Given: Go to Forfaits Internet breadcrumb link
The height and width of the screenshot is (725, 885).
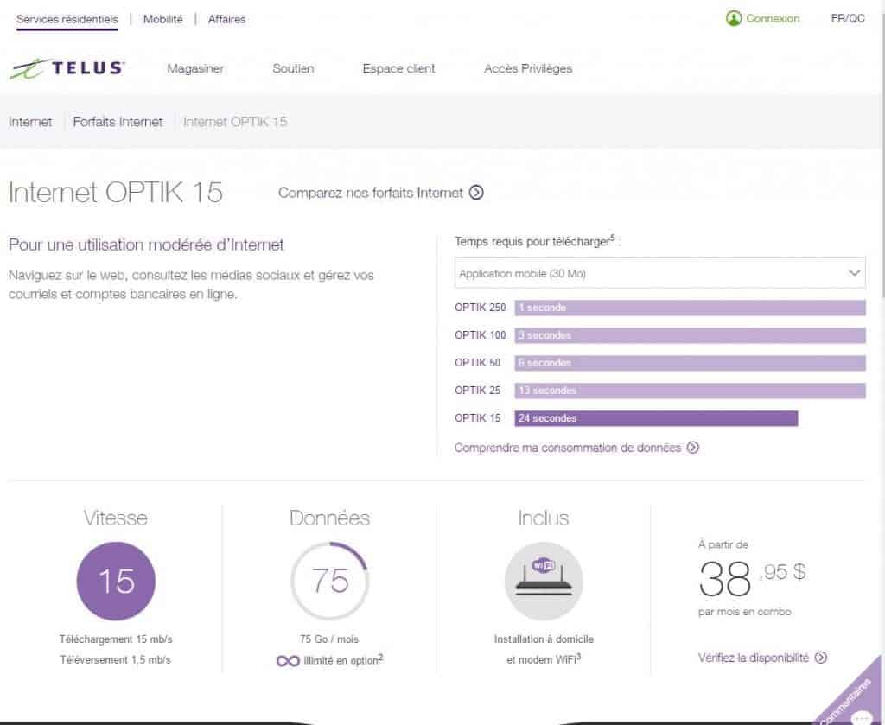Looking at the screenshot, I should point(118,122).
